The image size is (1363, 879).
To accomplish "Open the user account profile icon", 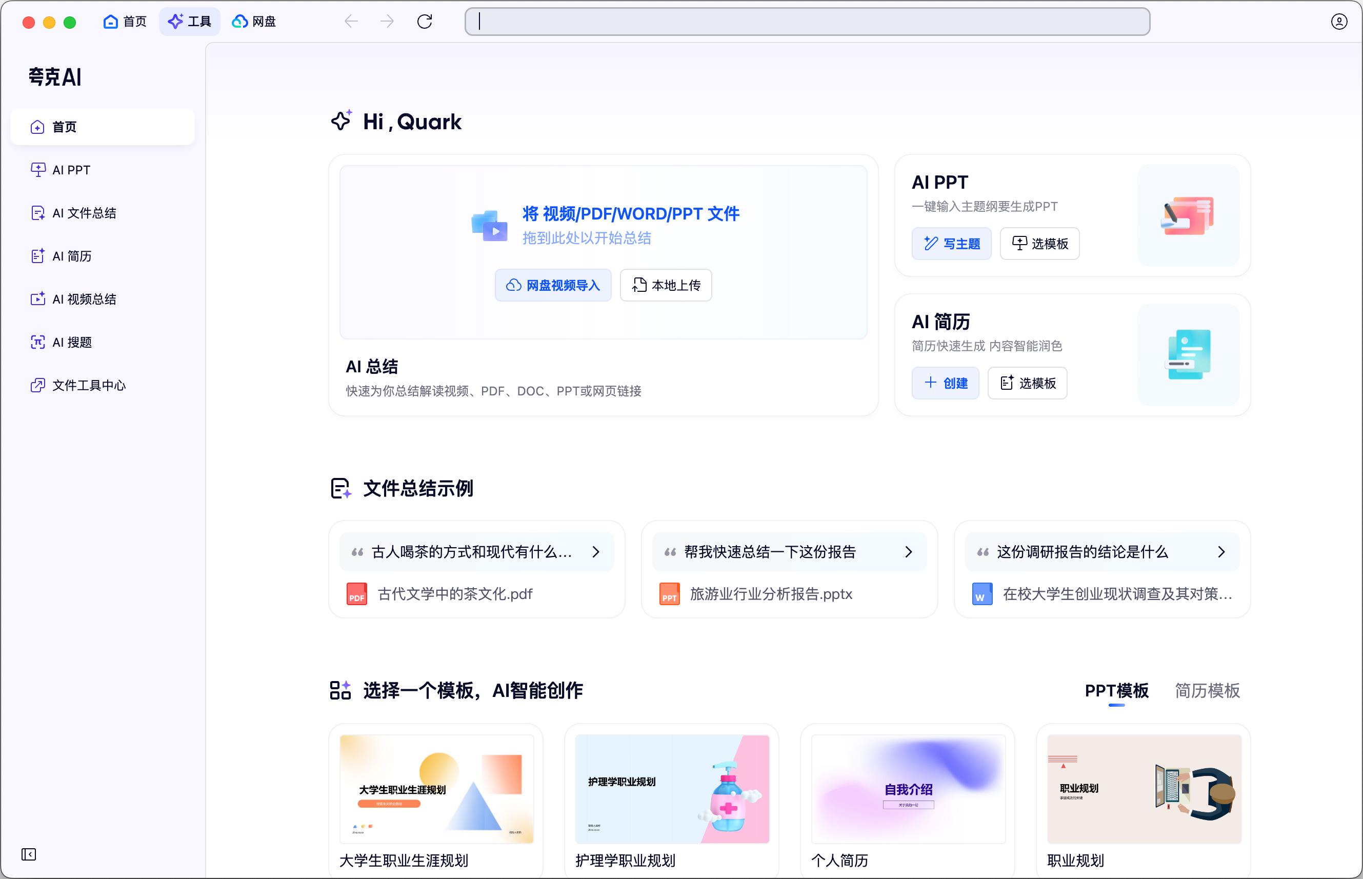I will click(1338, 22).
